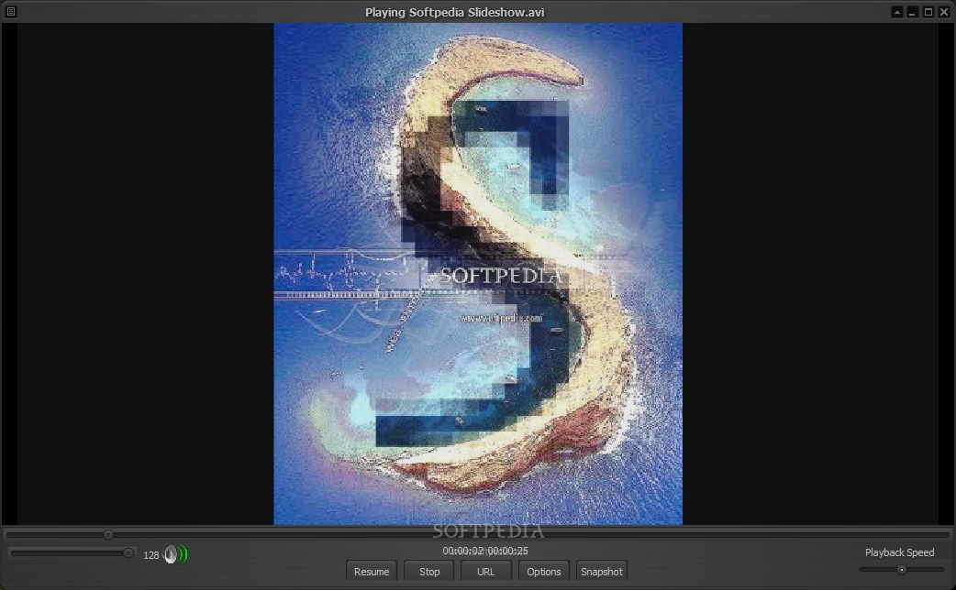Open the Options settings
The image size is (956, 590).
click(544, 572)
